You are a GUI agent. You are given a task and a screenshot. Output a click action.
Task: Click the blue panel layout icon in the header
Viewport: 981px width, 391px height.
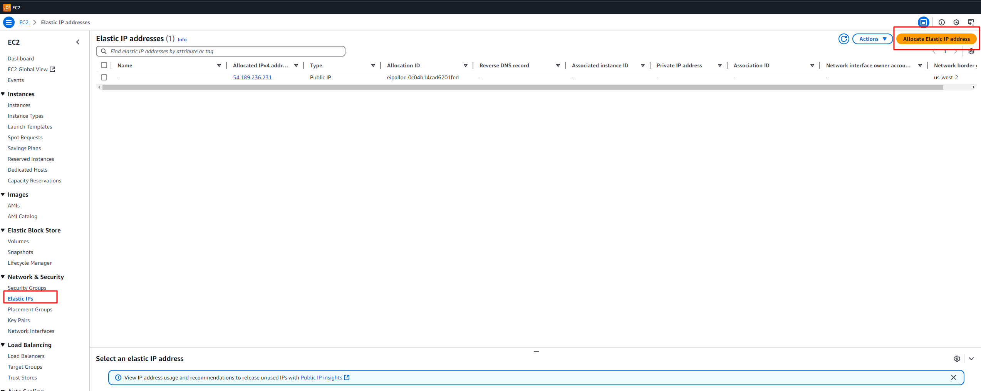923,22
